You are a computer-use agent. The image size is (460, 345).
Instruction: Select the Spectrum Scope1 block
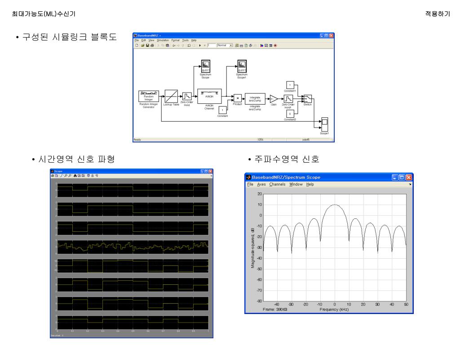click(242, 66)
